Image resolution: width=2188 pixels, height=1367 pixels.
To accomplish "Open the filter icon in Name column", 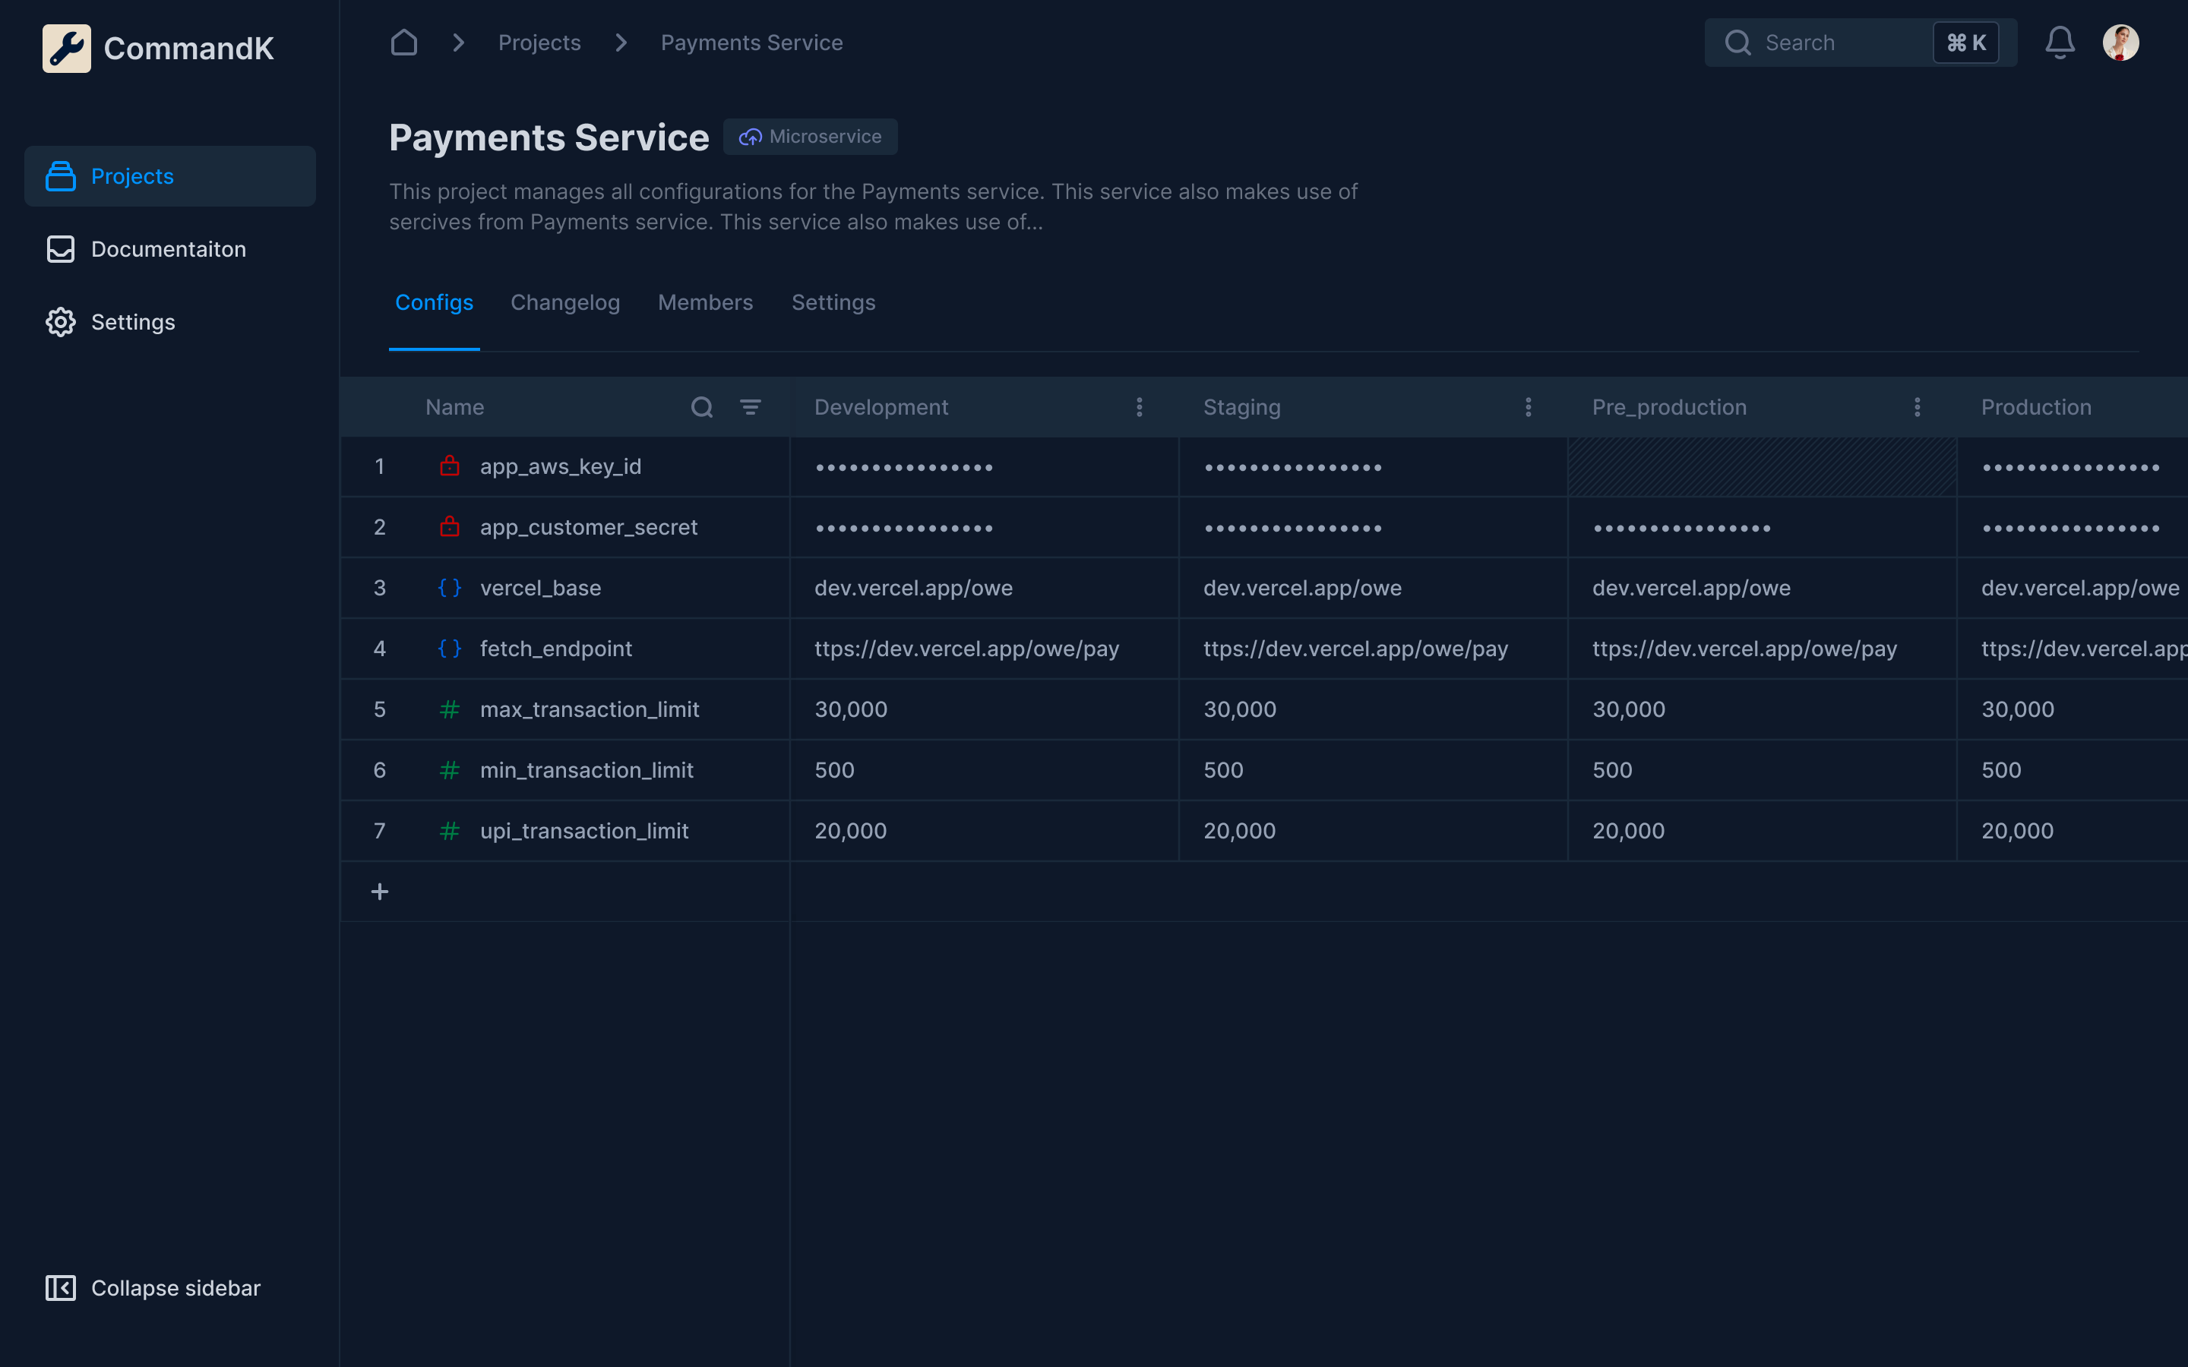I will click(751, 407).
